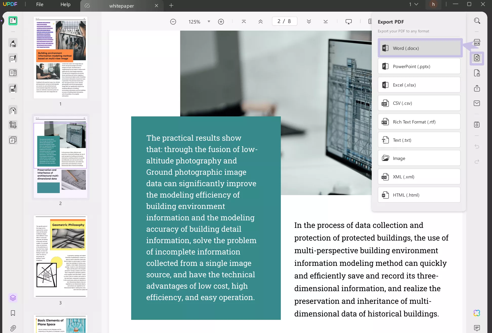The height and width of the screenshot is (333, 492).
Task: Show the Layers panel icon
Action: tap(13, 298)
